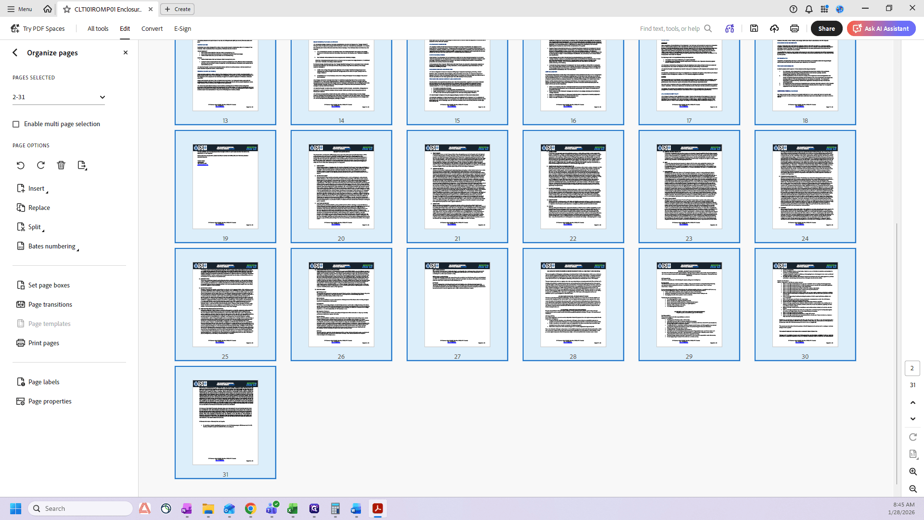The width and height of the screenshot is (924, 520).
Task: Open the Insert pages menu
Action: pos(32,188)
